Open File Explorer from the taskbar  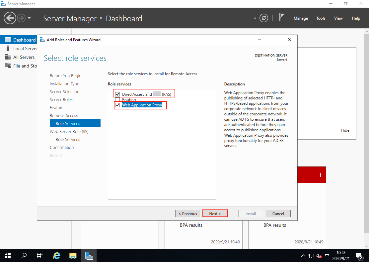[73, 256]
